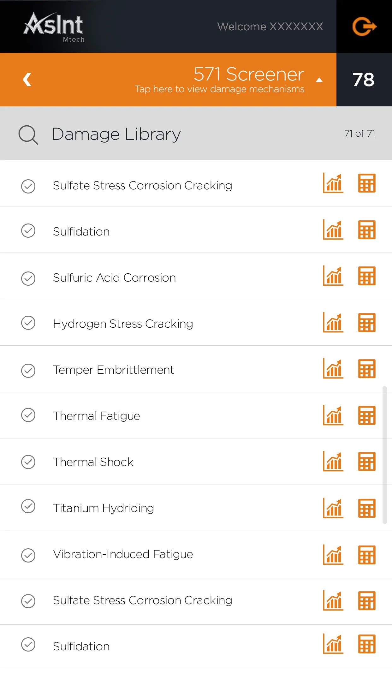Open calculator icon for Titanium Hydriding
This screenshot has width=392, height=697.
[x=367, y=508]
